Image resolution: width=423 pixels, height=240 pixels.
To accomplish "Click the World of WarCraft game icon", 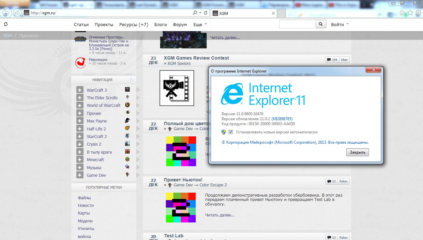I will click(x=127, y=105).
